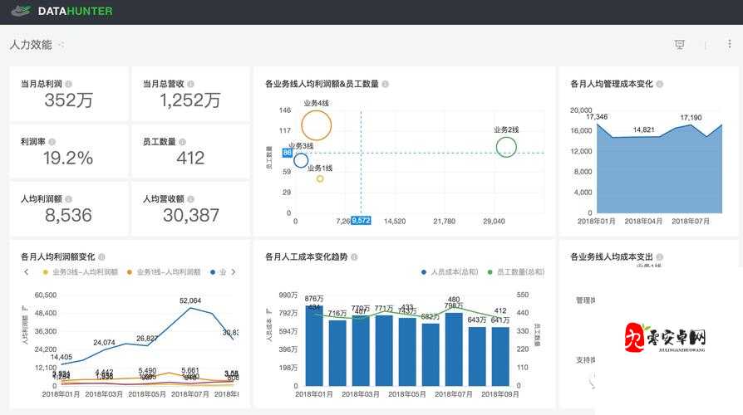This screenshot has height=415, width=743.
Task: Click info icon next to 人均利润额
Action: (68, 199)
